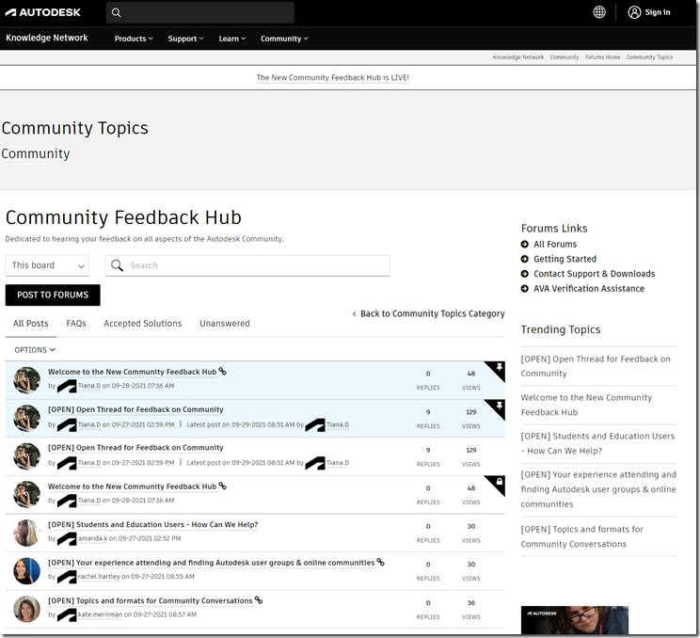The height and width of the screenshot is (638, 700).
Task: Click pin icon on first pinned Welcome post
Action: 499,367
